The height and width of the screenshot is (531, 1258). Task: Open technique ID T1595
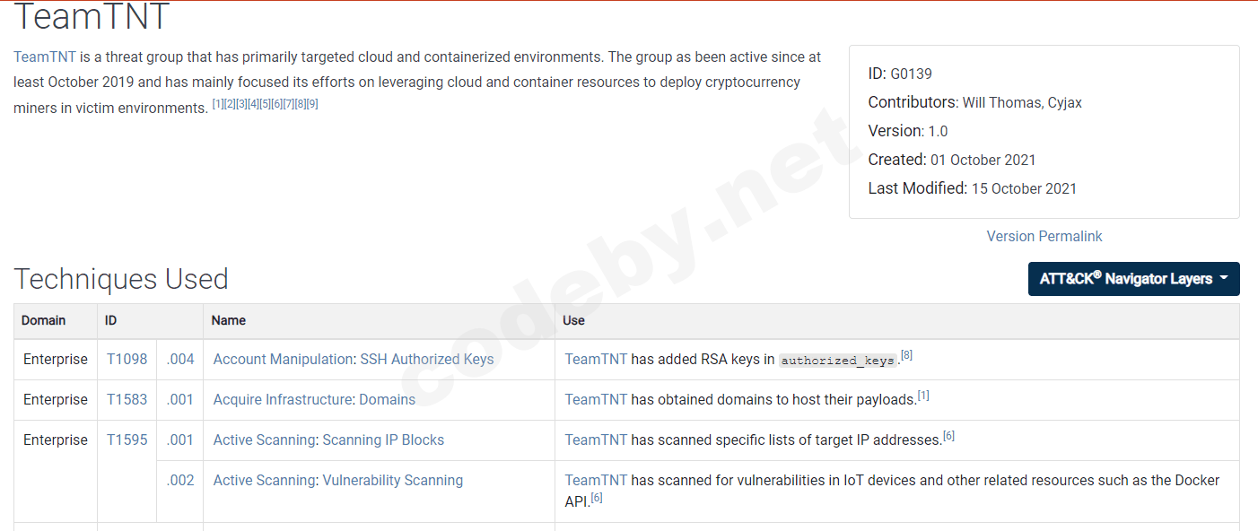(x=127, y=440)
